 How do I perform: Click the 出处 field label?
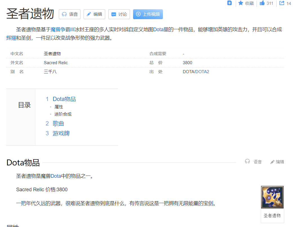[x=156, y=72]
